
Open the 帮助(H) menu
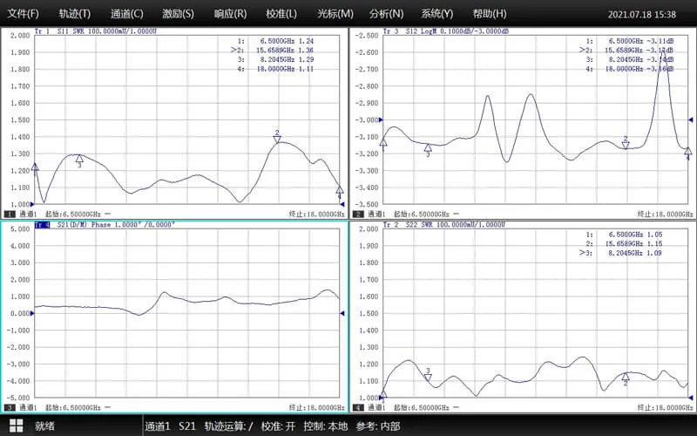[490, 14]
